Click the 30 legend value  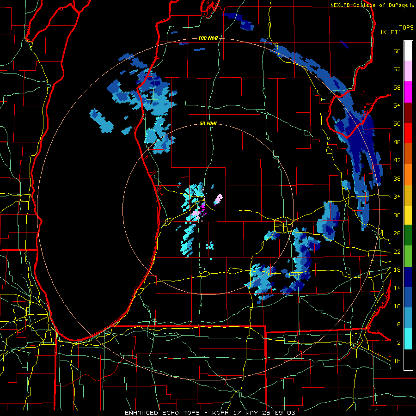(x=397, y=215)
